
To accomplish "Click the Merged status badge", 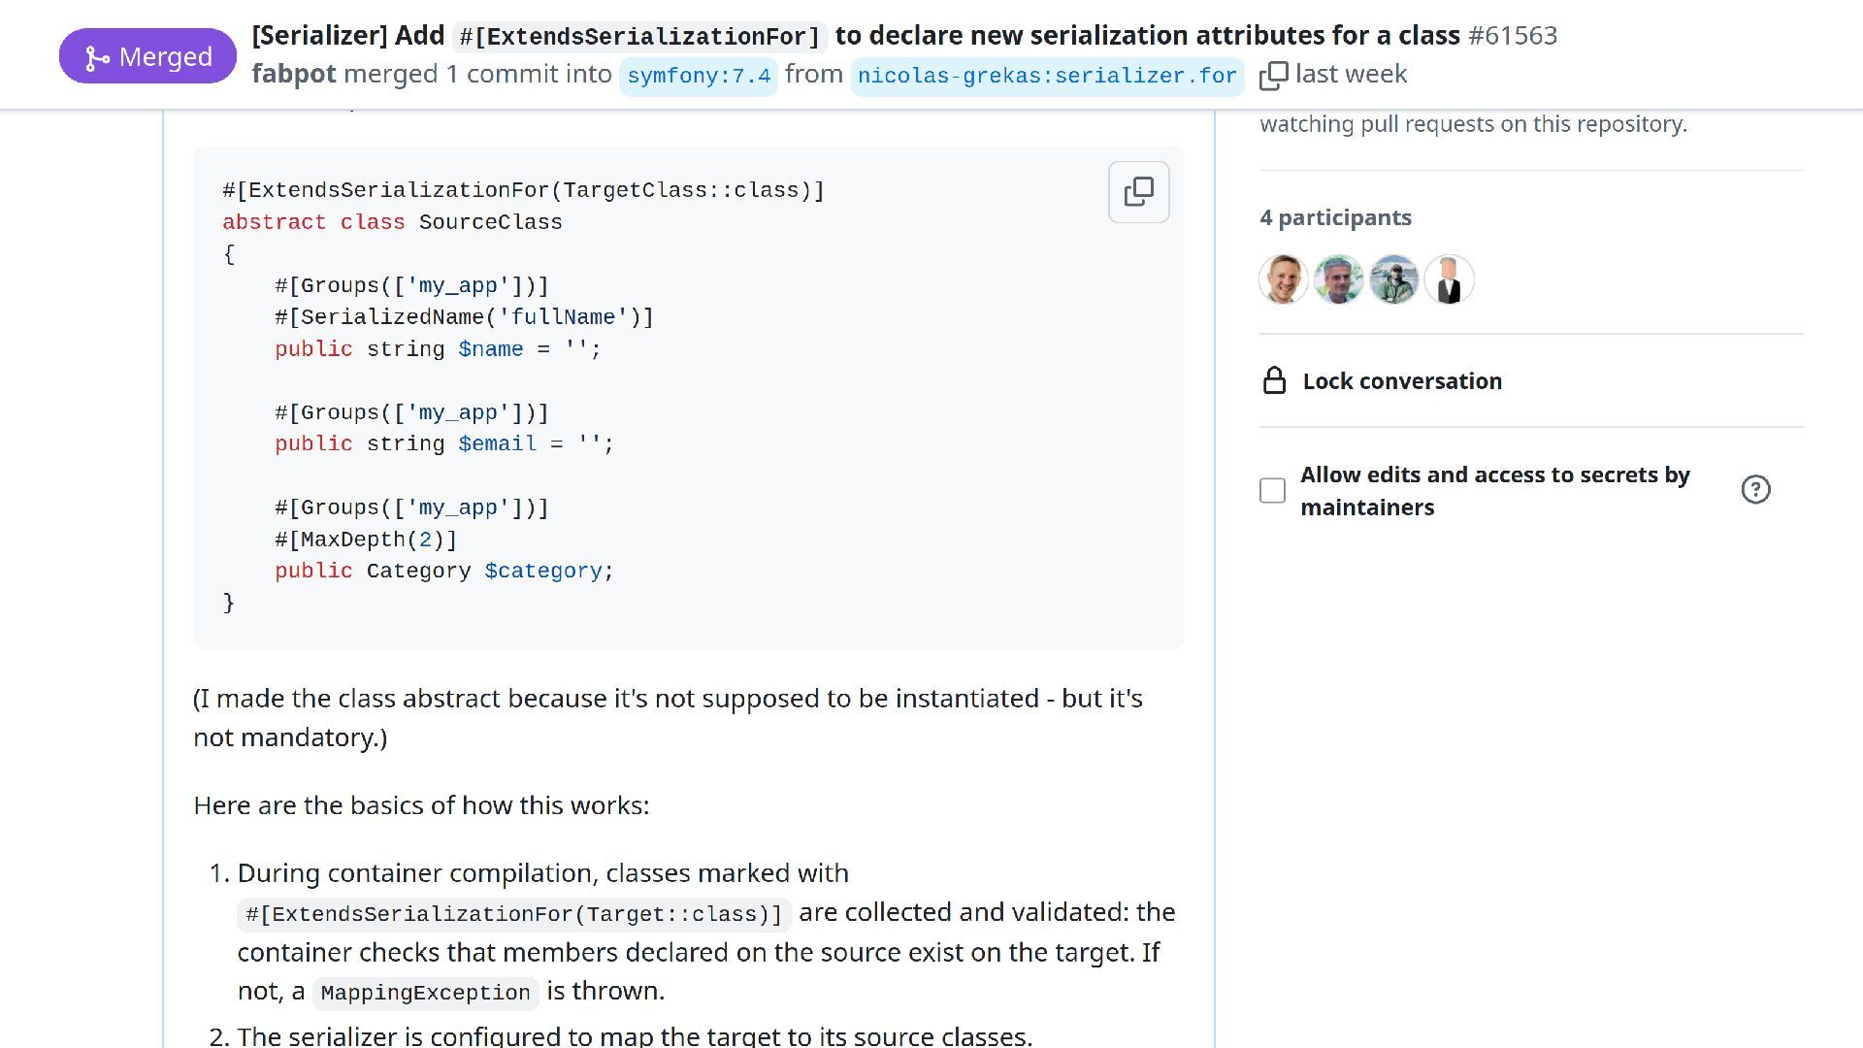I will [147, 56].
